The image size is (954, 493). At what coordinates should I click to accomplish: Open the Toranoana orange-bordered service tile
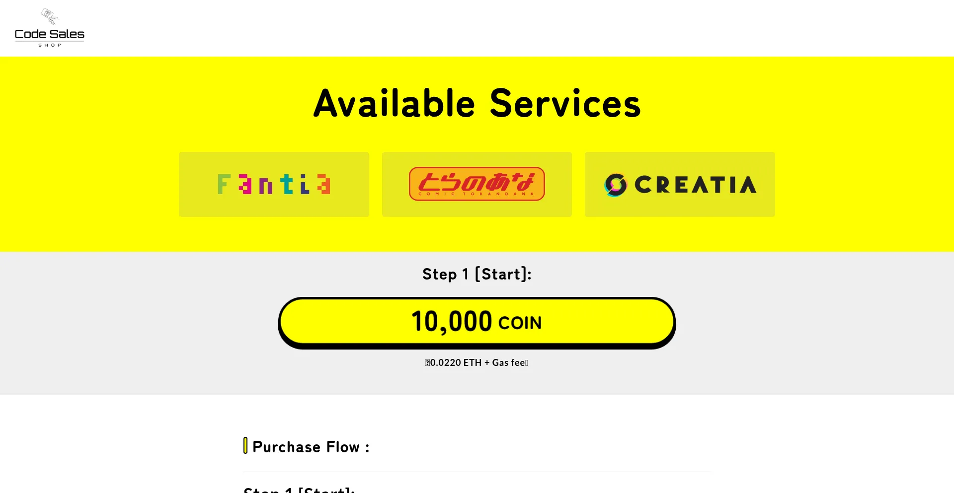[477, 184]
